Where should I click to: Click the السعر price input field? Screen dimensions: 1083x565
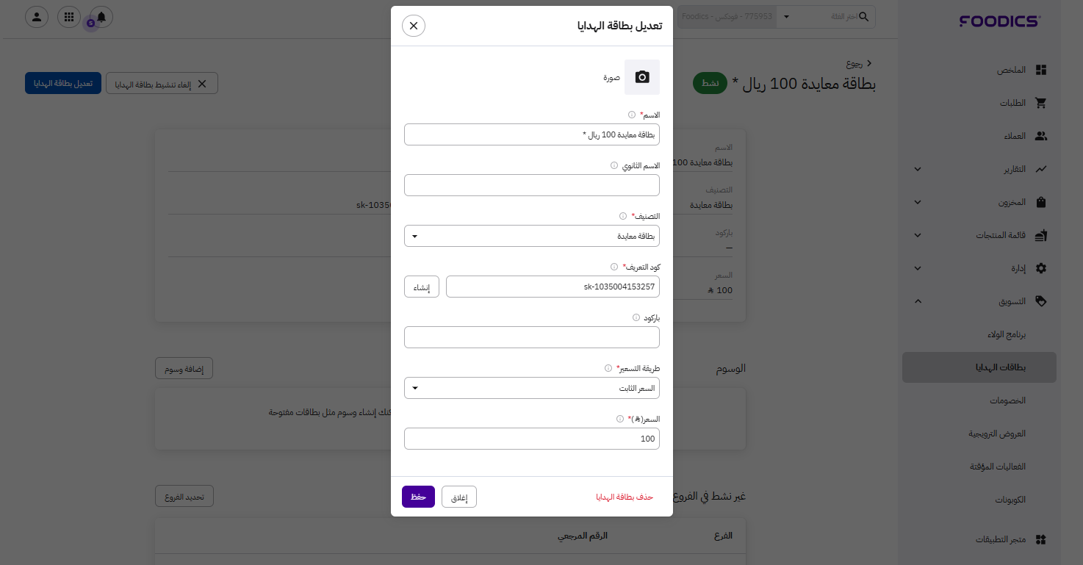(532, 439)
